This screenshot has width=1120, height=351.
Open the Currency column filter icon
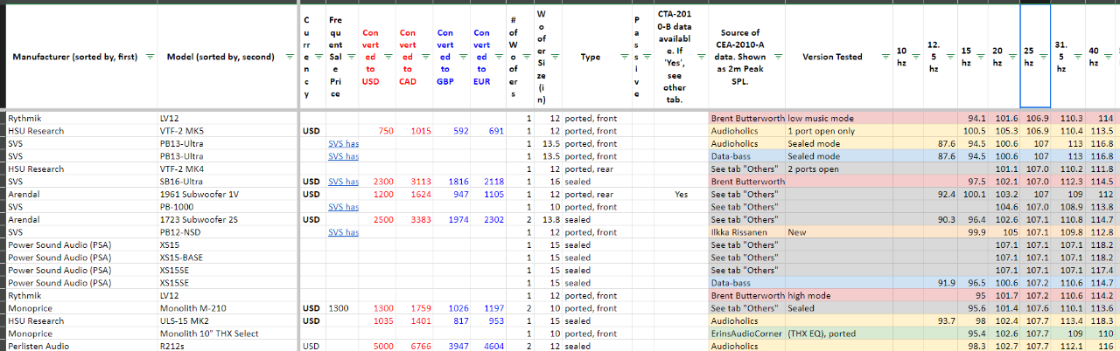coord(318,57)
